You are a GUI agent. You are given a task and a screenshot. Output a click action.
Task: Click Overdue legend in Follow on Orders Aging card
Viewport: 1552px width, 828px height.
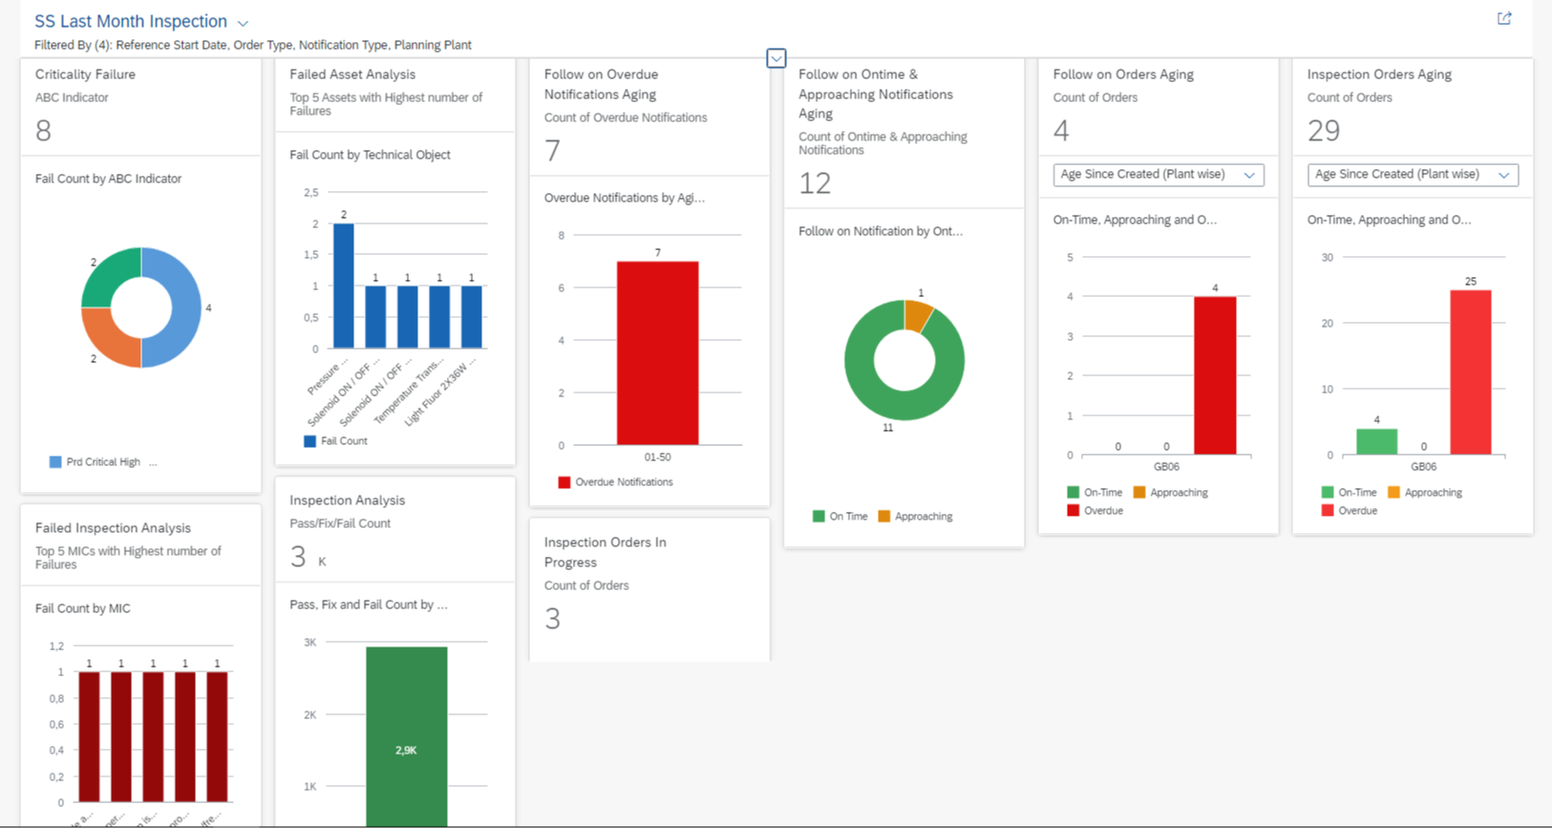pyautogui.click(x=1095, y=511)
